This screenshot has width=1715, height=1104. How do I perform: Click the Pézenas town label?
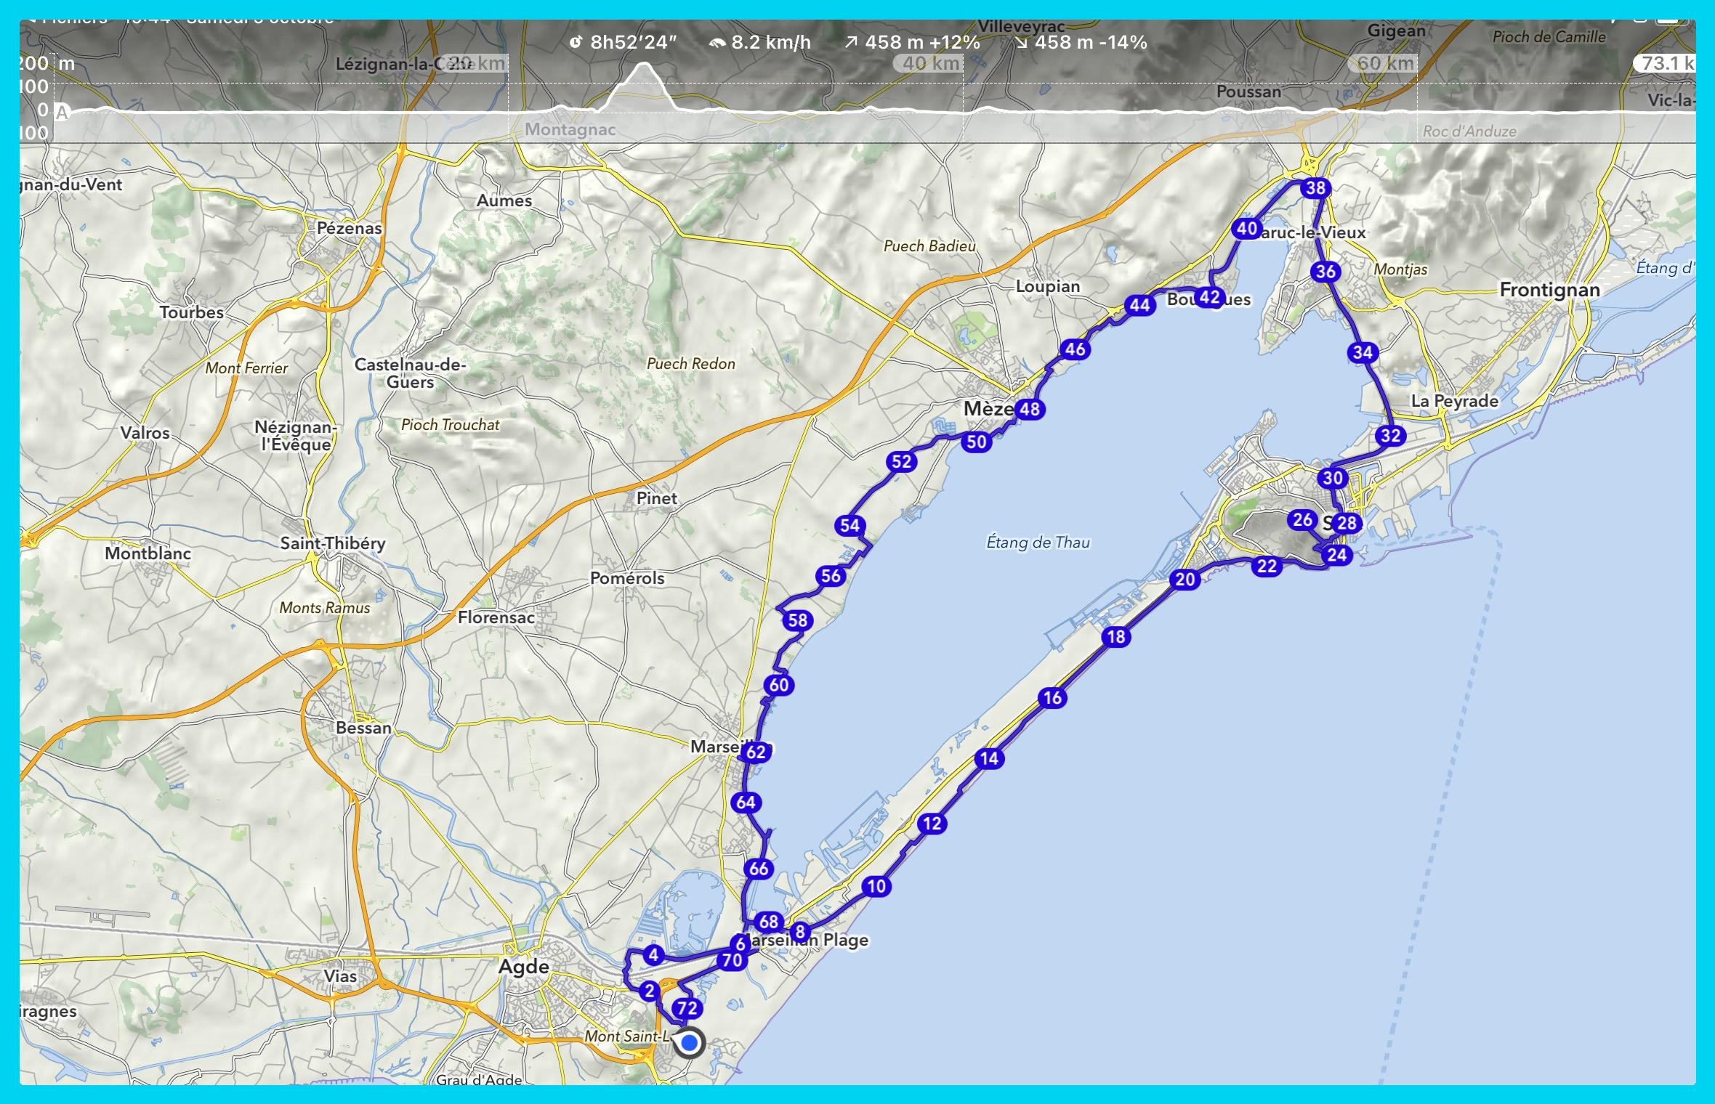tap(349, 228)
